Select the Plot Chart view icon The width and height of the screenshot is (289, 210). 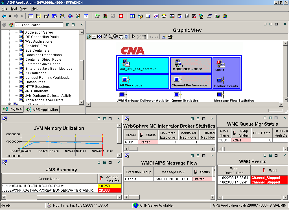(156, 16)
